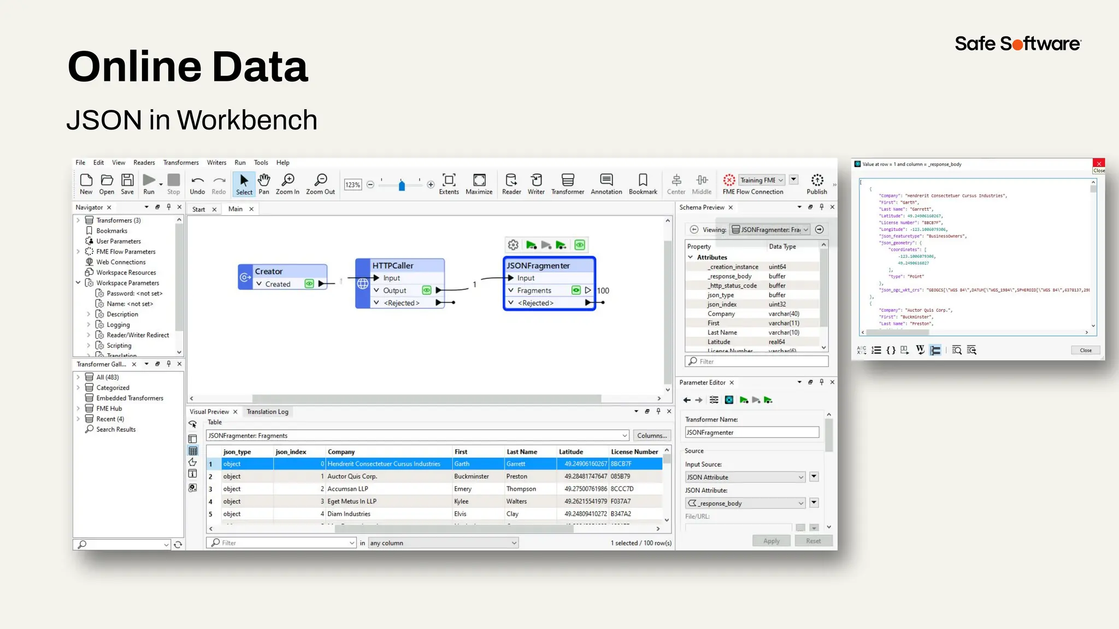Click the FME Flow Connection icon
This screenshot has height=629, width=1119.
tap(729, 180)
